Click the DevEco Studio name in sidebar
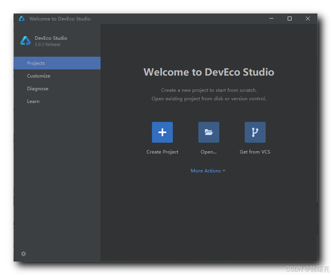Viewport: 331px width, 275px height. click(x=51, y=38)
